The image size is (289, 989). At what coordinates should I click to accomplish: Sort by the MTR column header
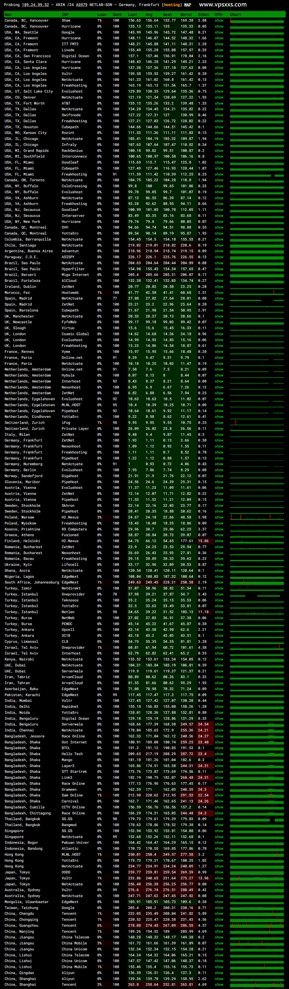click(x=219, y=14)
